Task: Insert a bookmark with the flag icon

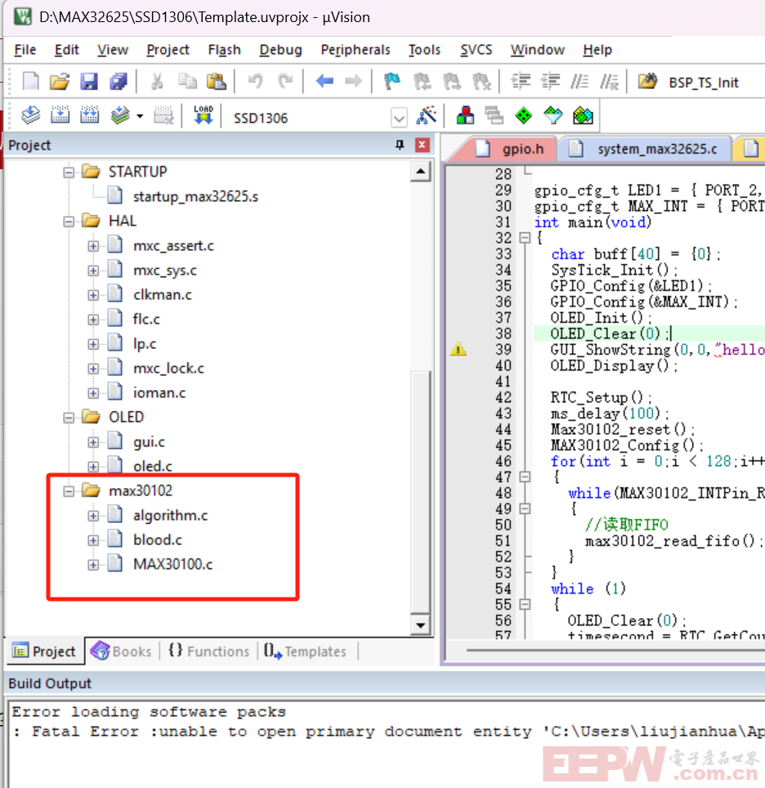Action: [x=392, y=81]
